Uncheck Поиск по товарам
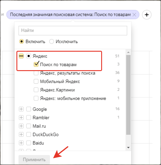Image resolution: width=161 pixels, height=165 pixels. (x=36, y=64)
